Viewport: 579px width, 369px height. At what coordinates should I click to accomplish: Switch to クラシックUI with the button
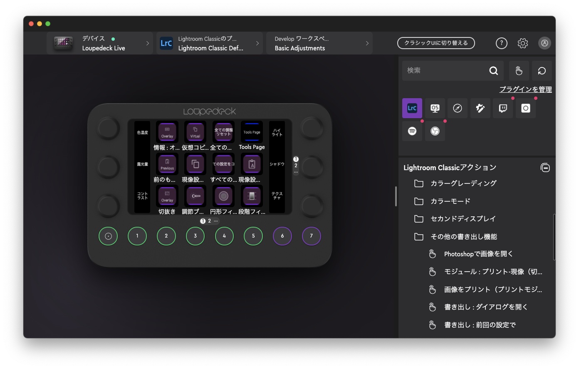pyautogui.click(x=436, y=43)
